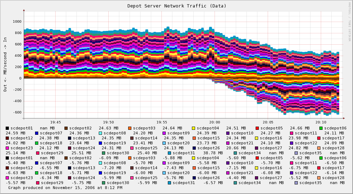The width and height of the screenshot is (353, 194).
Task: Click the 1000 value on the y-axis
Action: 17,22
